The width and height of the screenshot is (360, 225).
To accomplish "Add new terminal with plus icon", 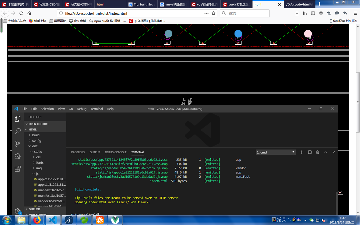I will pos(301,152).
